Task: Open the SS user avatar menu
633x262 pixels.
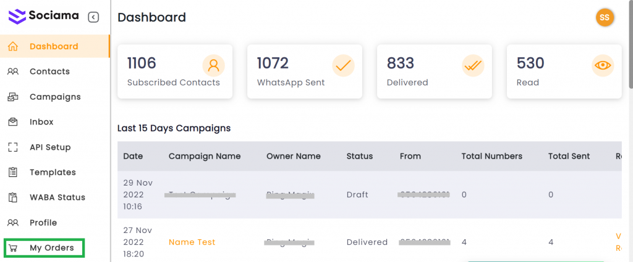Action: click(605, 17)
